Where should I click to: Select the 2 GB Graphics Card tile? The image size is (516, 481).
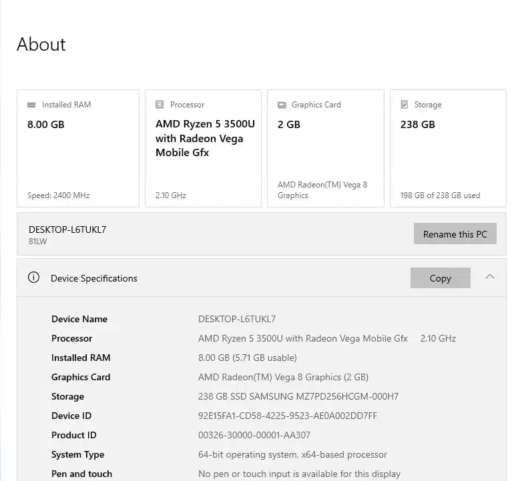tap(325, 149)
